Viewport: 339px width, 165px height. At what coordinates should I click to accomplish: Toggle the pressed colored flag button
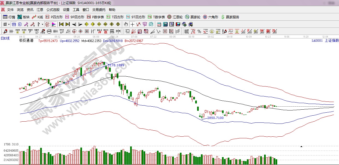point(54,24)
